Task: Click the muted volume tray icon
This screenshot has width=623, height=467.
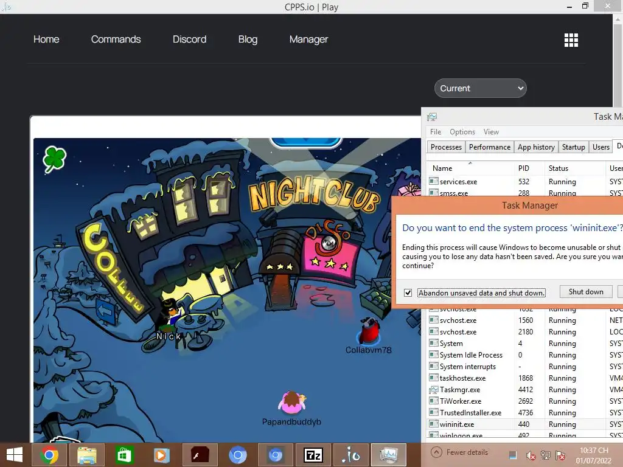Action: [530, 455]
